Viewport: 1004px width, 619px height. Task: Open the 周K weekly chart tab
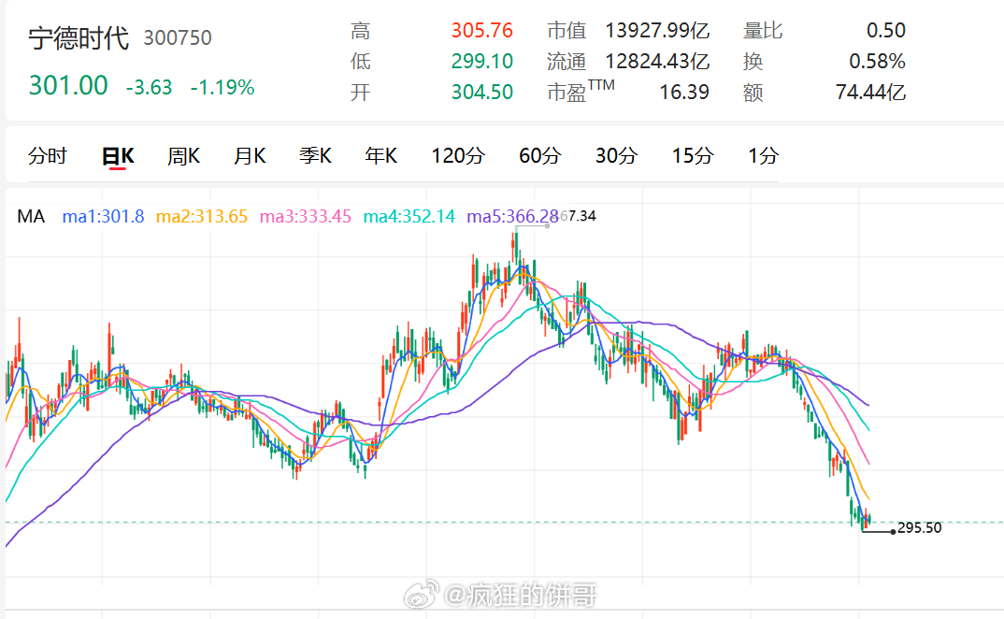click(x=184, y=156)
